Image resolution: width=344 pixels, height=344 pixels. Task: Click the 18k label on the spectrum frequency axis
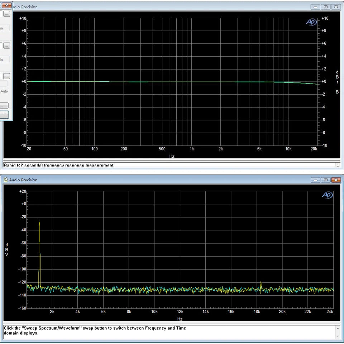[257, 311]
